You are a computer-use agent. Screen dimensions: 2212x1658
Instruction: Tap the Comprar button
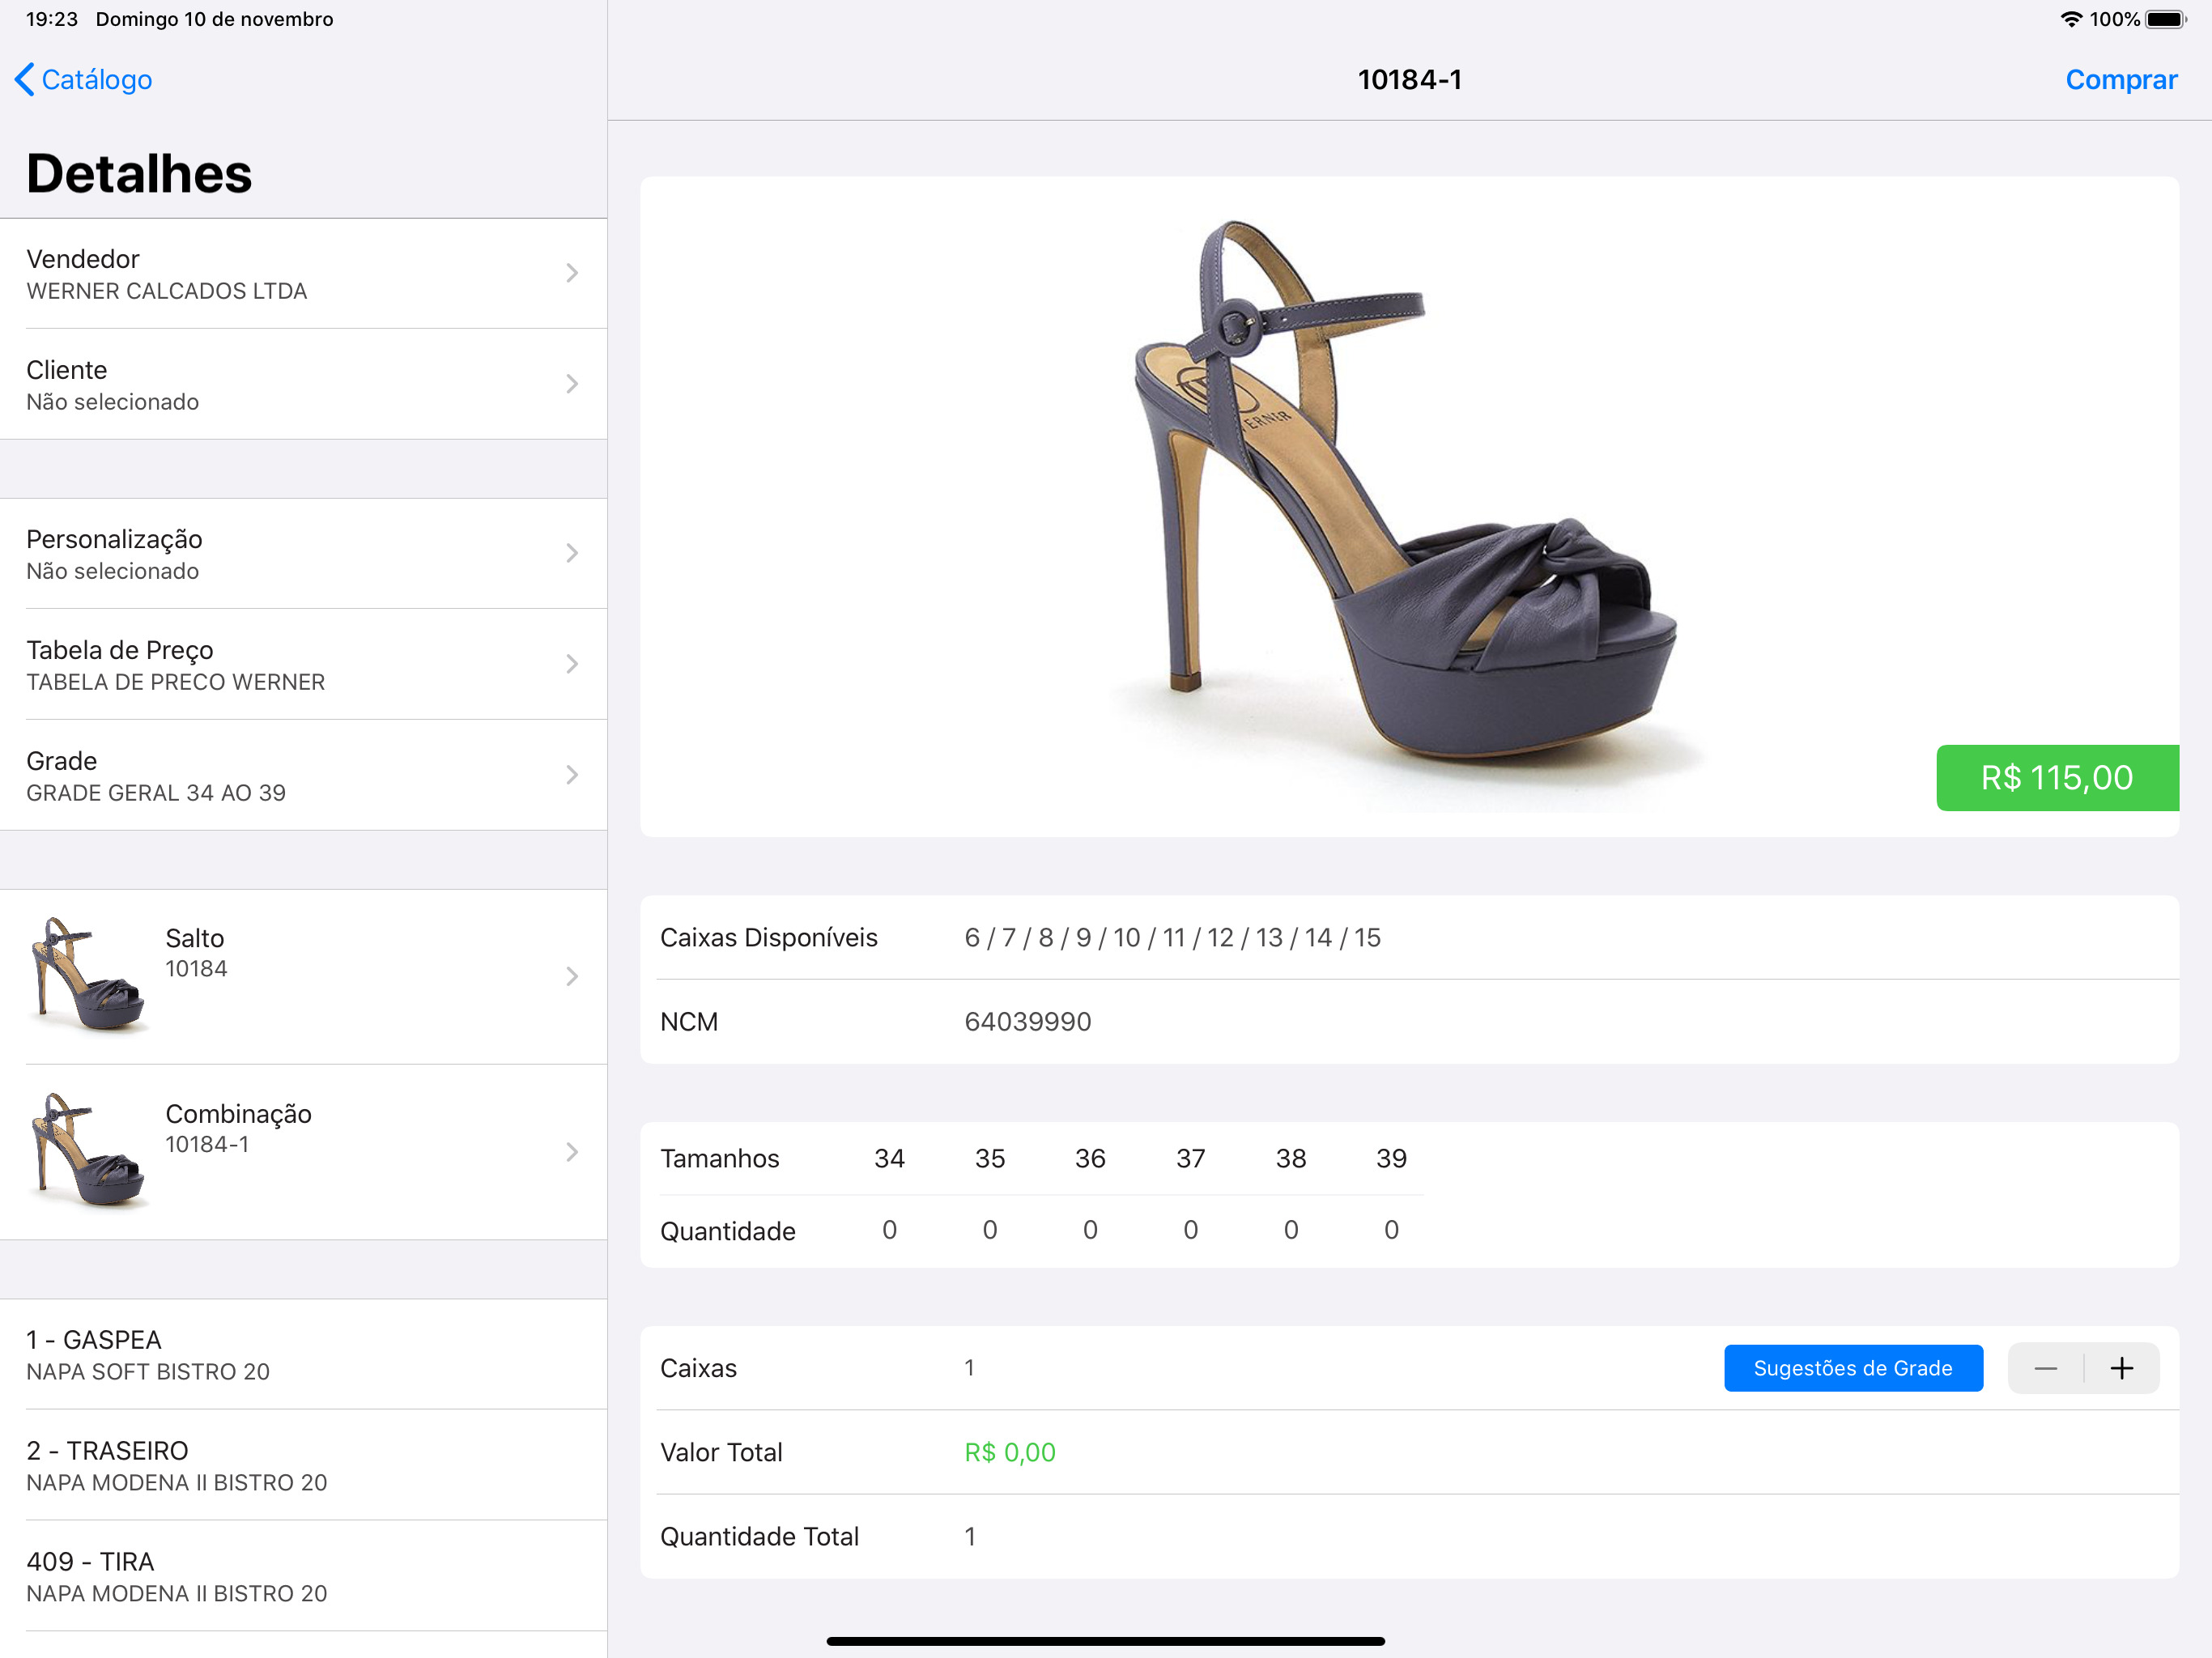2120,79
